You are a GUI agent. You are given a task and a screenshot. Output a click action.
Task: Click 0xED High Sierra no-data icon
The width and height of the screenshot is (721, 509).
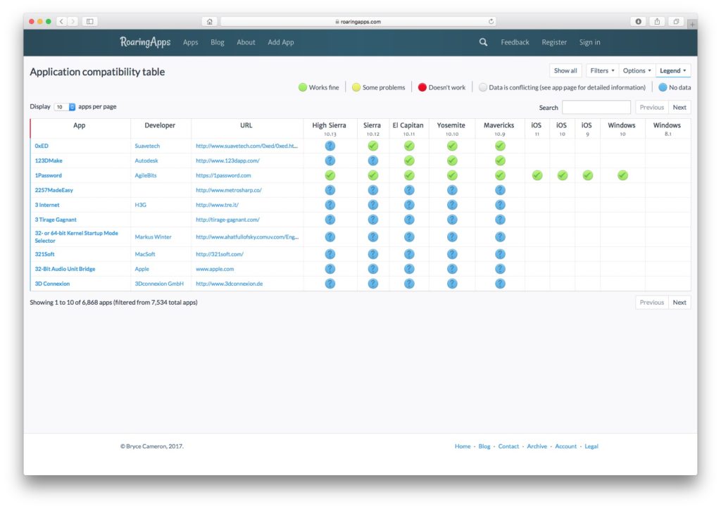(330, 146)
